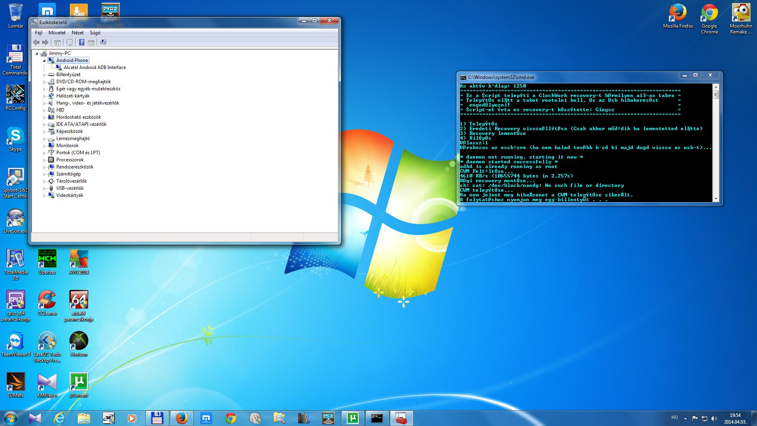Expand DVD/CD-ROM-meghajtók category
757x426 pixels.
click(44, 82)
